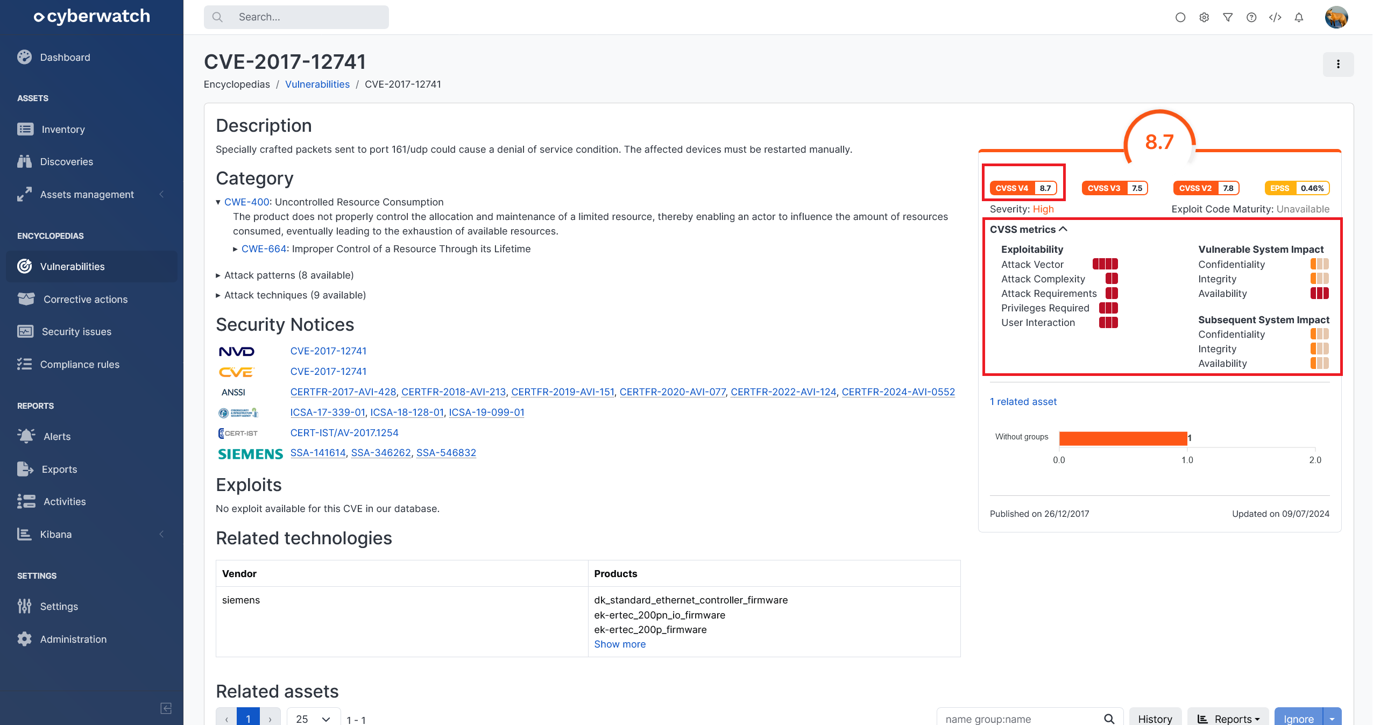Image resolution: width=1373 pixels, height=725 pixels.
Task: Select the CVSS V4 8.7 badge
Action: [x=1023, y=188]
